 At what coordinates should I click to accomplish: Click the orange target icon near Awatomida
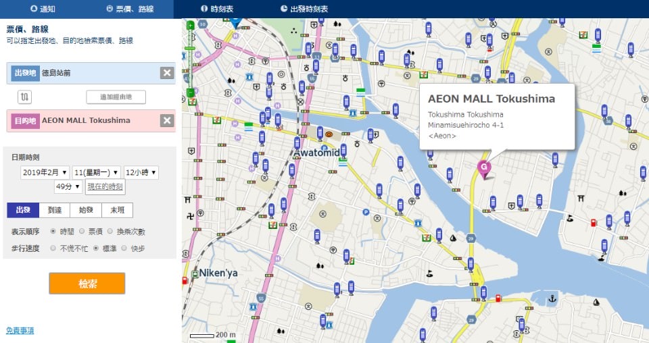(329, 134)
